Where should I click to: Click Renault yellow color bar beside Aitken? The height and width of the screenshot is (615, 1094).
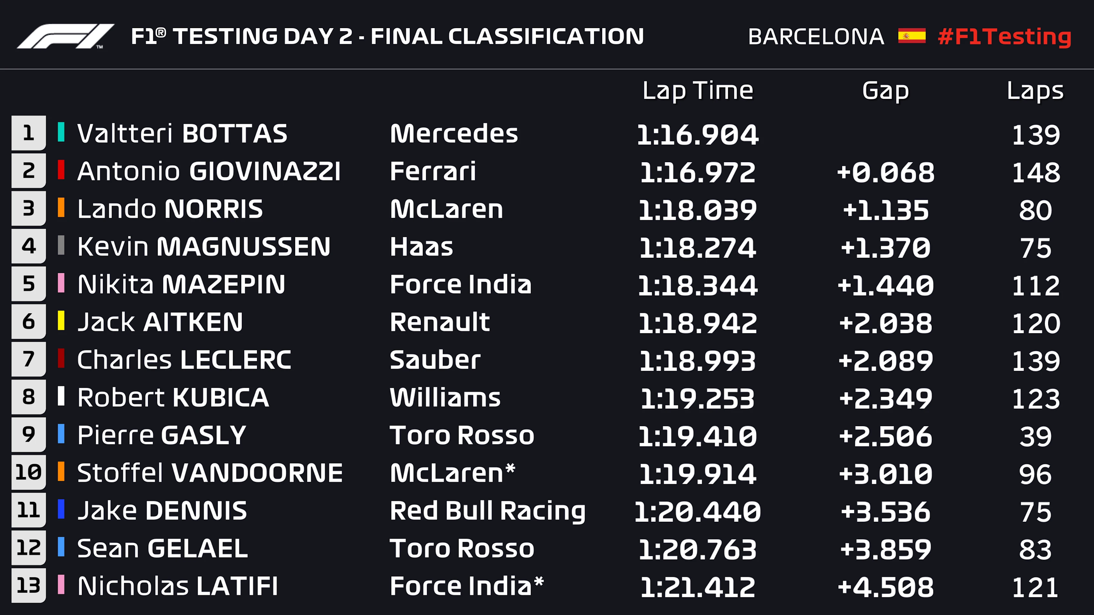61,320
